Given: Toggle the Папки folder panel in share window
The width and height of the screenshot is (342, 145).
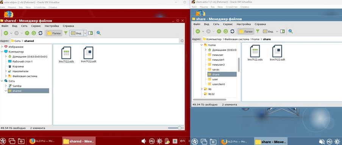Looking at the screenshot, I should pyautogui.click(x=246, y=31).
